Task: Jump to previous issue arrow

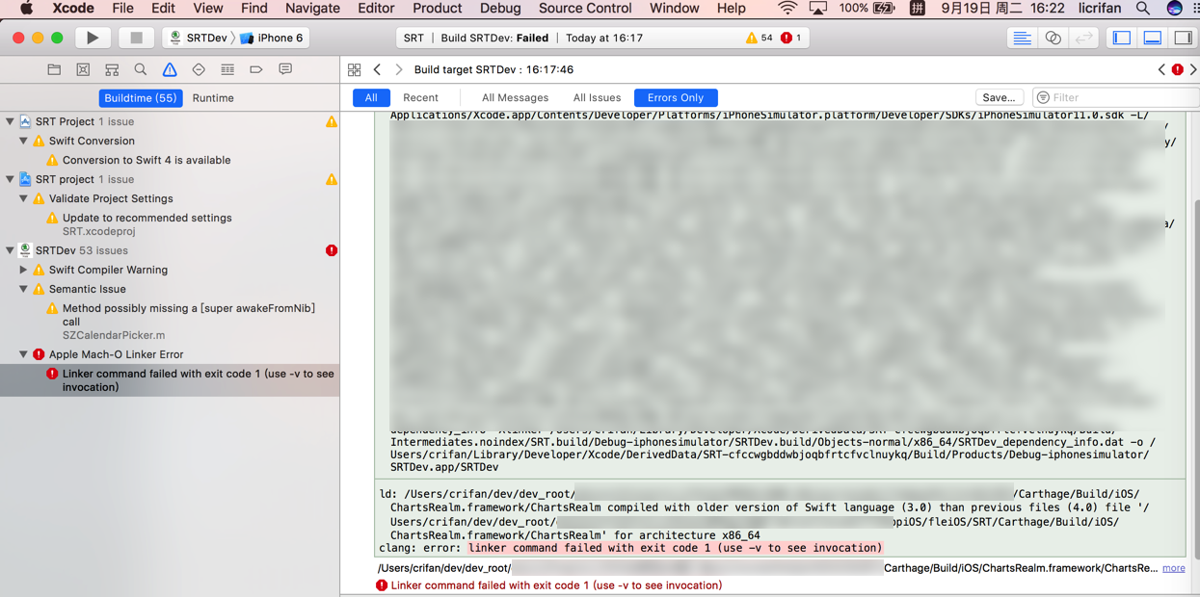Action: click(x=1161, y=69)
